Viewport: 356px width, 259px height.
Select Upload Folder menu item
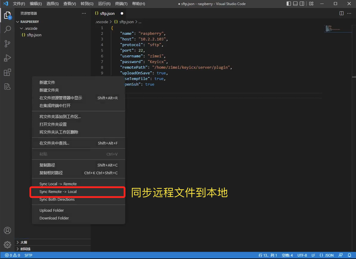pyautogui.click(x=78, y=211)
